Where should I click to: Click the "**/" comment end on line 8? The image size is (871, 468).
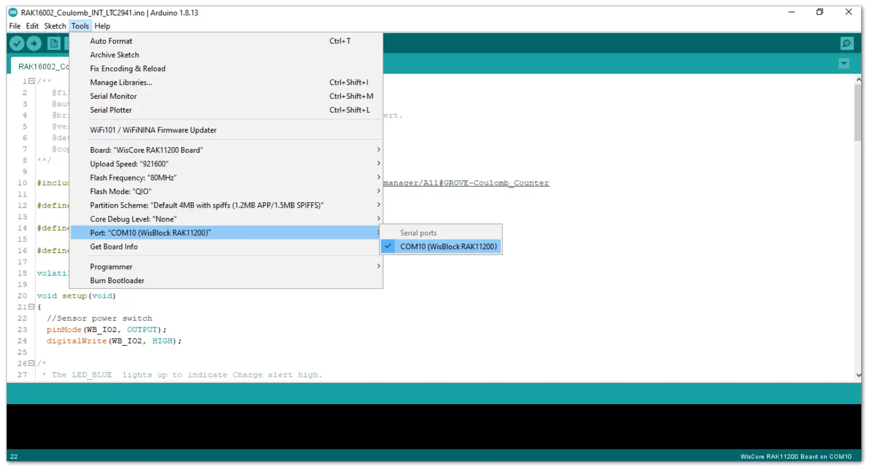pos(44,160)
